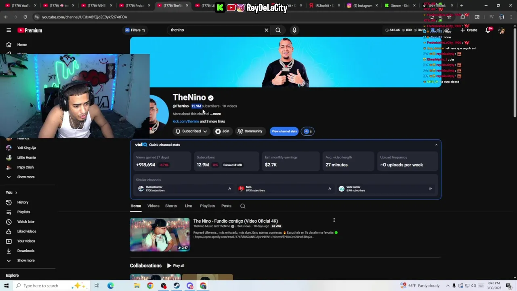Collapse the vidIQ Quick channel stats panel

[436, 145]
